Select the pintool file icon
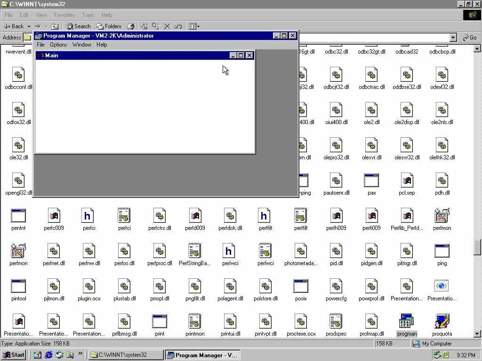The height and width of the screenshot is (361, 482). point(18,286)
